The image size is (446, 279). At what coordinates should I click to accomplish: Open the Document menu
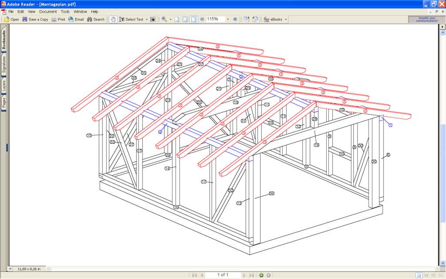(48, 11)
